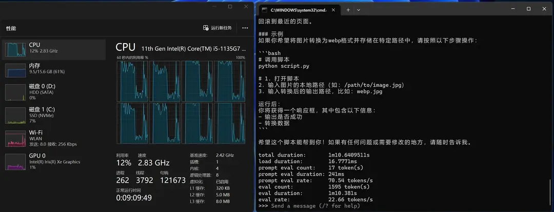Click the 'prompt eval count: 17 token(s)' line
The height and width of the screenshot is (212, 554).
click(x=311, y=168)
